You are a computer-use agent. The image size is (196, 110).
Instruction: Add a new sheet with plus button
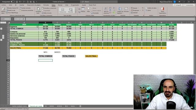click(80, 106)
